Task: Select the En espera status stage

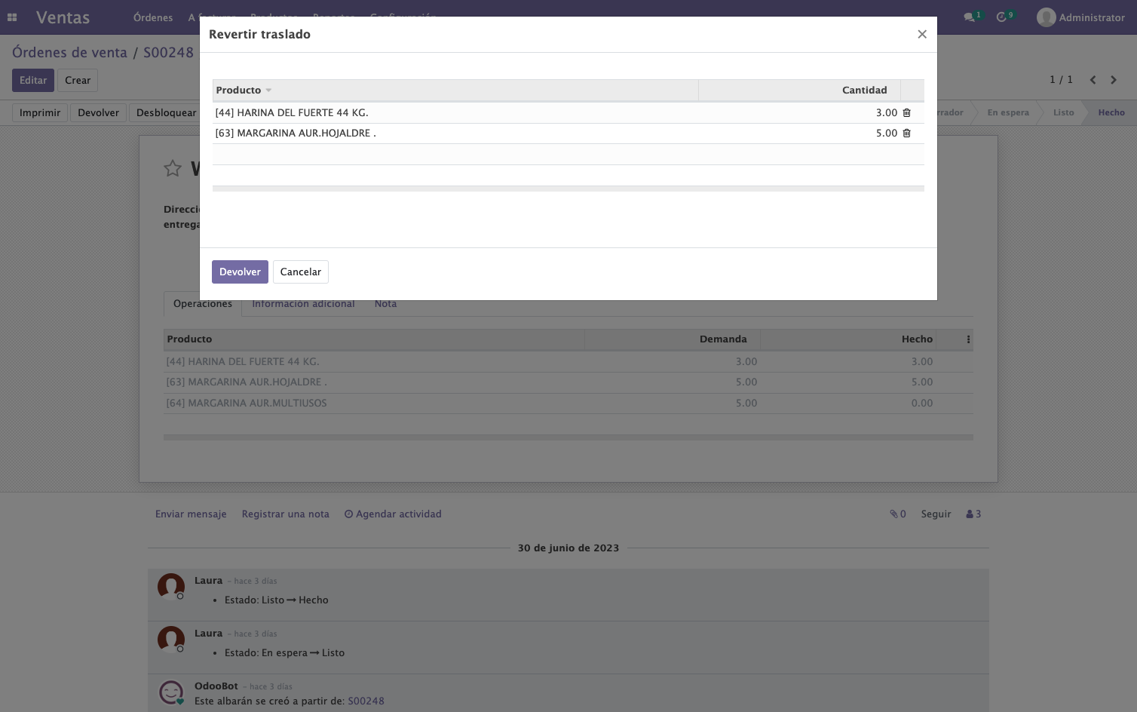Action: (x=1008, y=112)
